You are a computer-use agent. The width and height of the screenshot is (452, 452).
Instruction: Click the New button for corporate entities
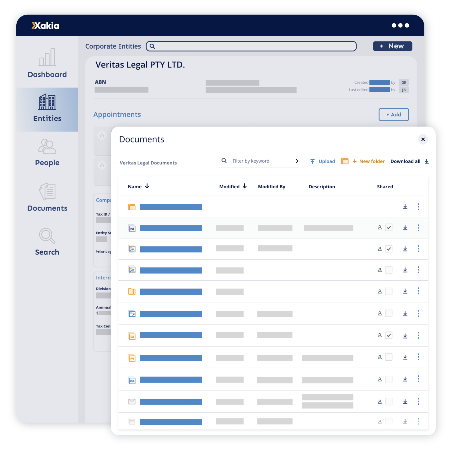coord(392,46)
